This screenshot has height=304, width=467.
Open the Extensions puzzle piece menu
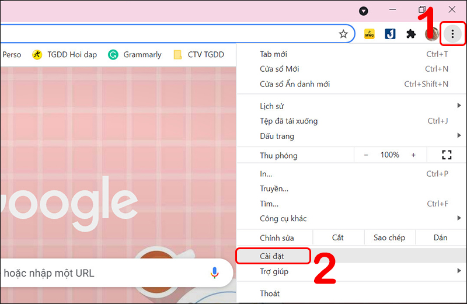pos(411,34)
